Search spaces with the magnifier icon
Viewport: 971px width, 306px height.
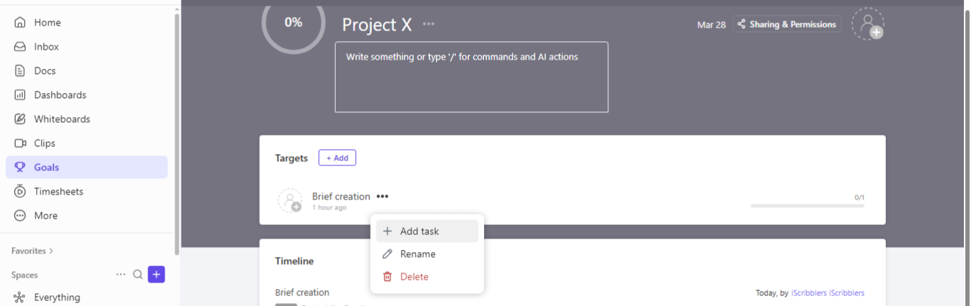[x=138, y=275]
